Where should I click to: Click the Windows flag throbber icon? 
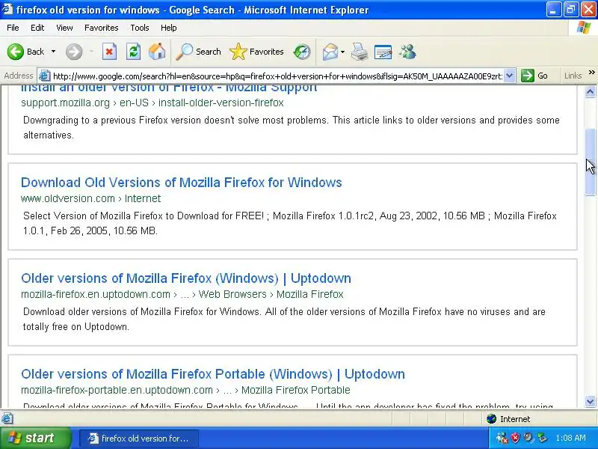[x=583, y=28]
